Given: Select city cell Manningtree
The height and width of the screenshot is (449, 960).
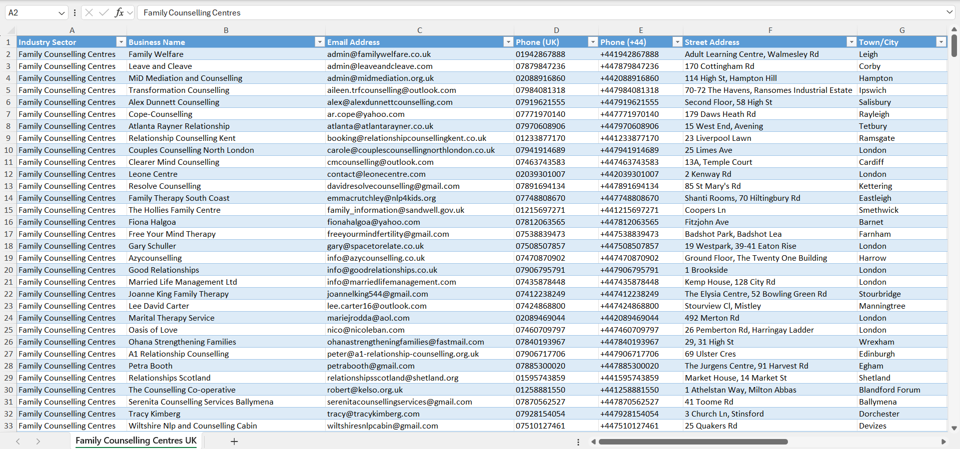Looking at the screenshot, I should [x=902, y=306].
